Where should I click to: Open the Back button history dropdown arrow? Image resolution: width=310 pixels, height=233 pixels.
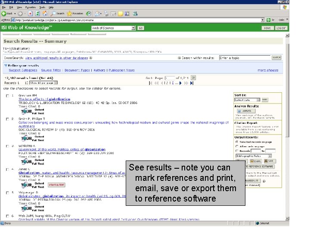pos(15,14)
